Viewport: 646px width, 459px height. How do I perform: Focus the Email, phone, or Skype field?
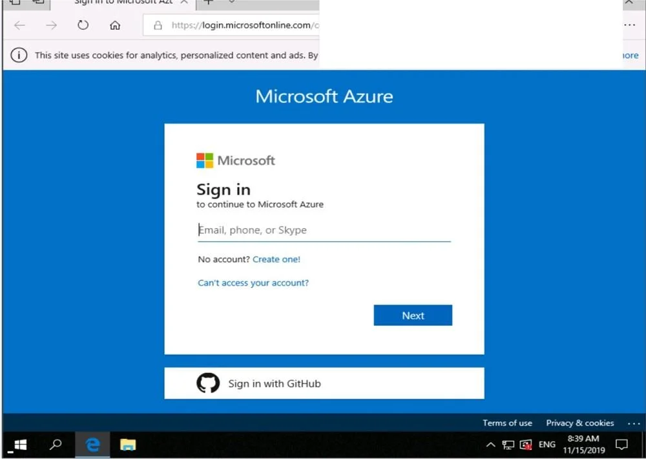pyautogui.click(x=324, y=230)
